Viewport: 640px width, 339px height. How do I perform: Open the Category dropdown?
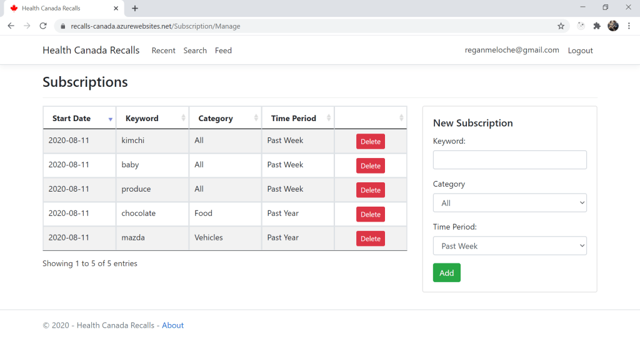509,203
